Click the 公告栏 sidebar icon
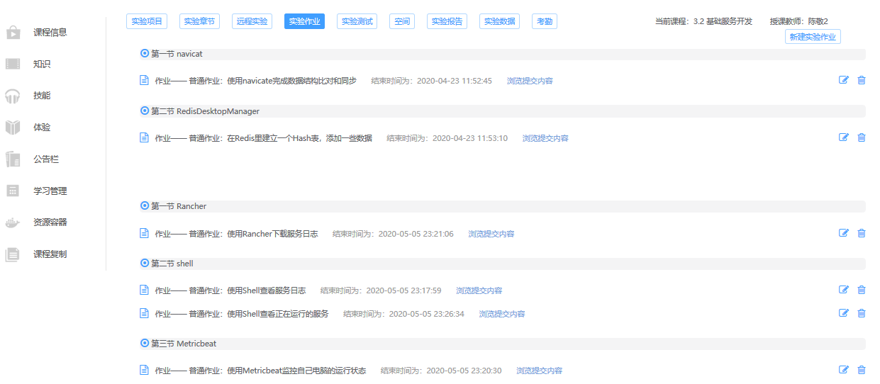This screenshot has width=880, height=384. coord(13,159)
